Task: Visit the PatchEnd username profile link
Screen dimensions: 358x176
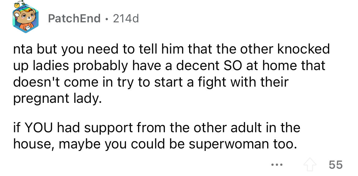Action: pyautogui.click(x=74, y=18)
